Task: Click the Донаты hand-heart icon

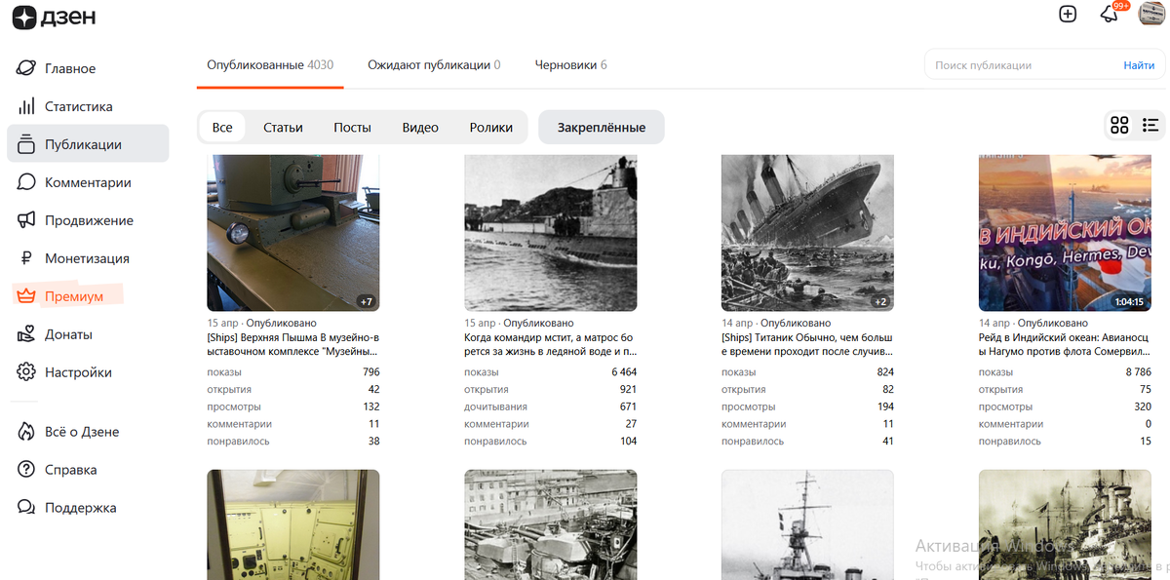Action: (26, 334)
